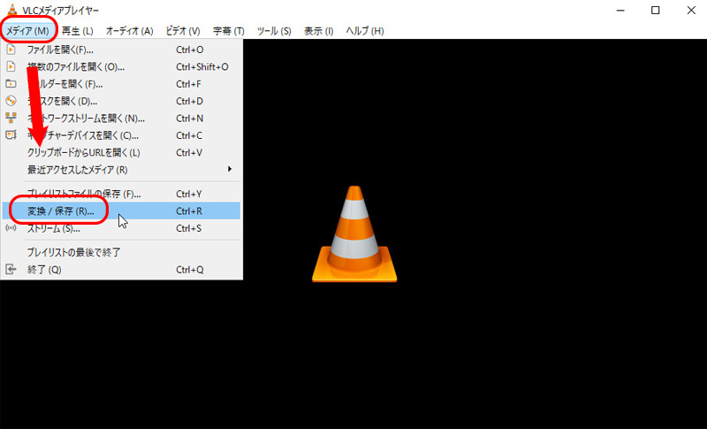Open the ツール (S) menu
The width and height of the screenshot is (707, 429).
(274, 31)
